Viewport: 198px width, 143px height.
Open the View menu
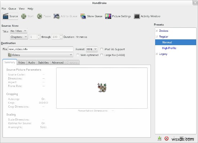pyautogui.click(x=22, y=9)
